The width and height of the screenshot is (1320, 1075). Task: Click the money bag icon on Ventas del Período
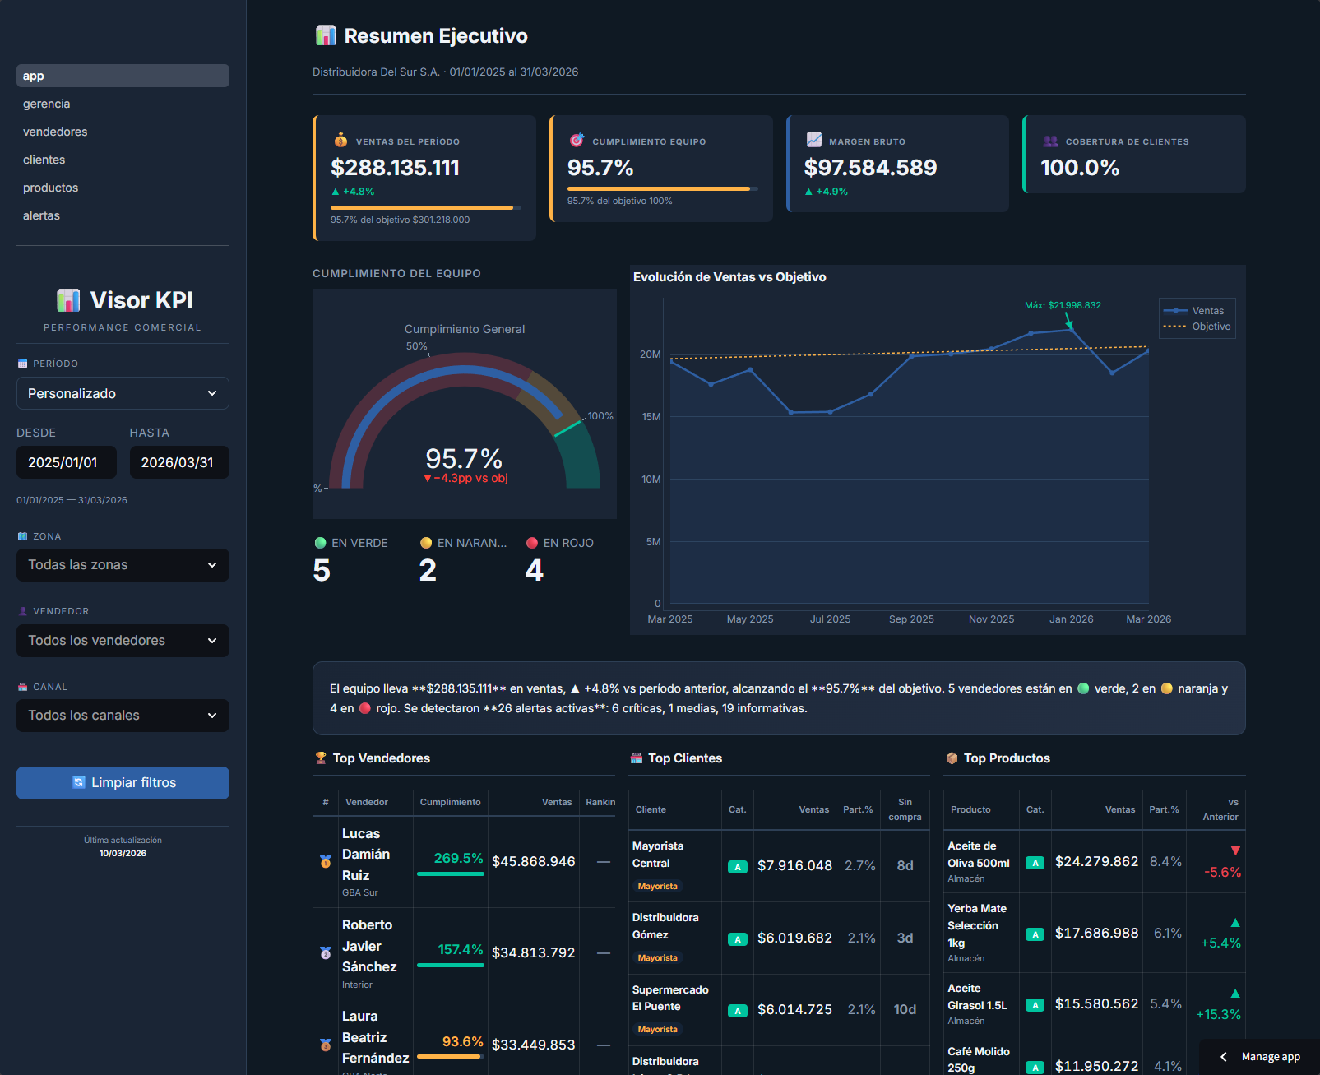pos(340,141)
